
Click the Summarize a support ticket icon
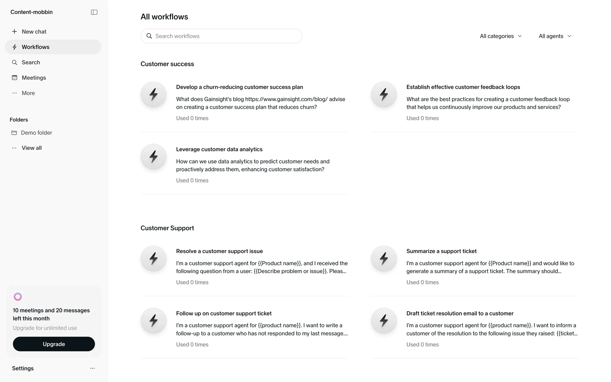tap(384, 258)
